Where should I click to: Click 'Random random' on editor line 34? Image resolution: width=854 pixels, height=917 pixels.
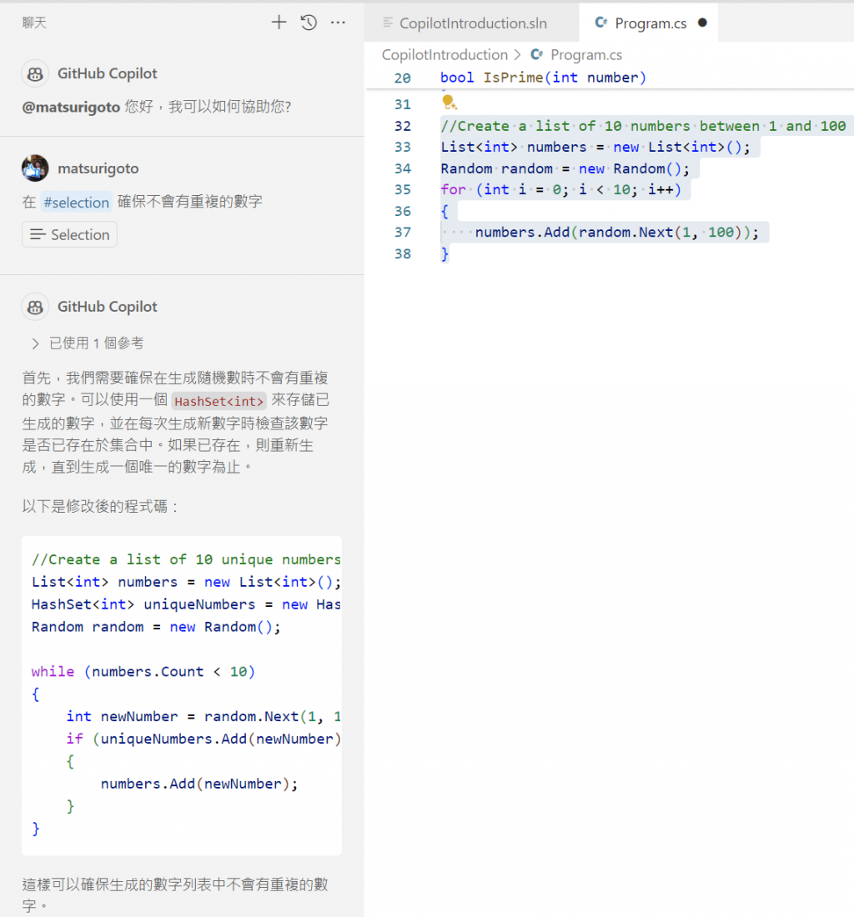pyautogui.click(x=496, y=168)
